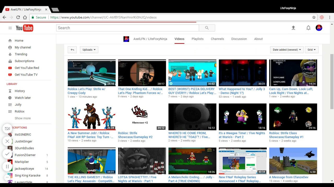Click the Home sidebar icon
This screenshot has width=334, height=187.
click(x=10, y=41)
